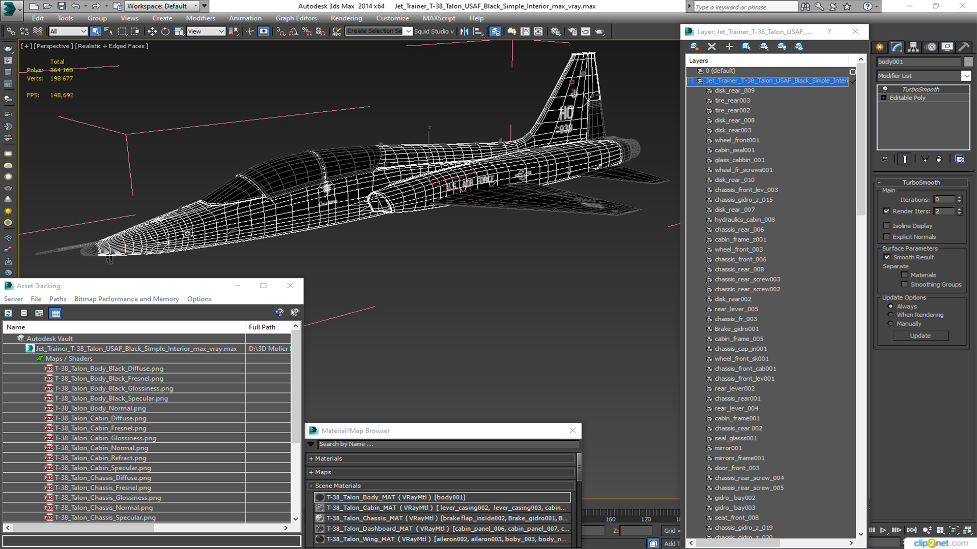
Task: Select the Rotate tool in main toolbar
Action: (x=165, y=32)
